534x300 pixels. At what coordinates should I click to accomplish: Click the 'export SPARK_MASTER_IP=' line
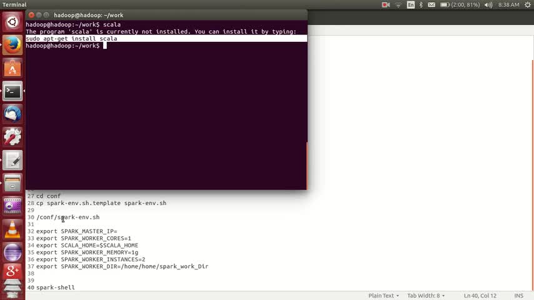(x=77, y=231)
